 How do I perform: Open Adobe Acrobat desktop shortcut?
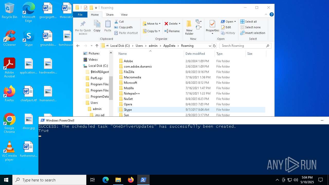pyautogui.click(x=10, y=68)
